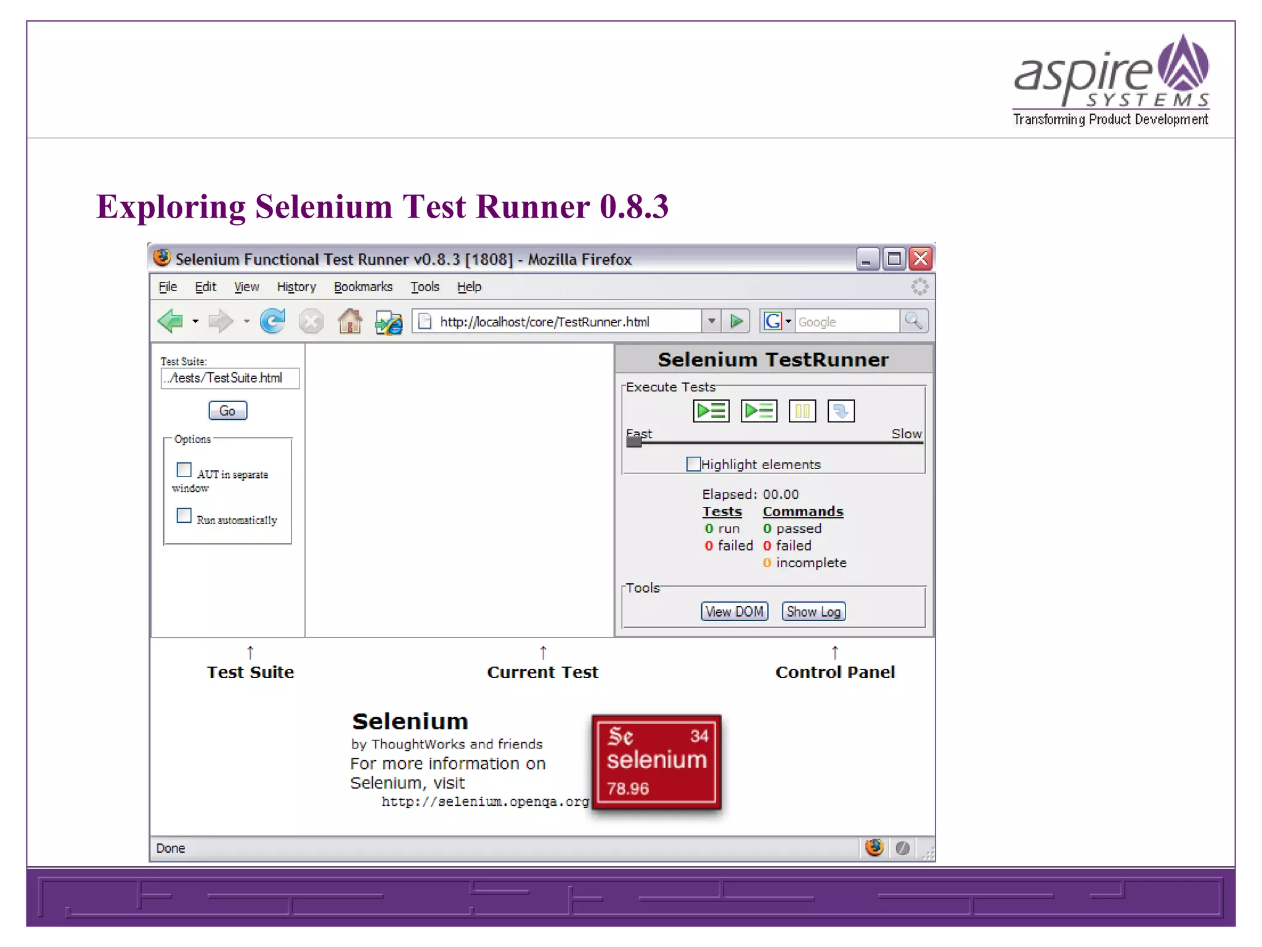
Task: Open the View menu
Action: pos(246,287)
